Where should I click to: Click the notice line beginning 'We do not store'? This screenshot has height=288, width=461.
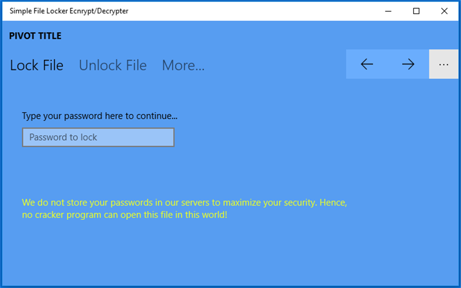coord(184,203)
